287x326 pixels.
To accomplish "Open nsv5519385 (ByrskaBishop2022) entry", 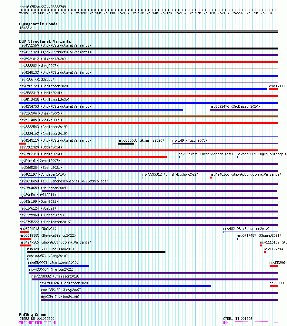I will tap(48, 235).
